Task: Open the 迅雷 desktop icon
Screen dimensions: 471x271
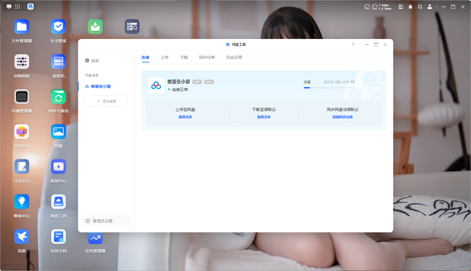Action: (x=22, y=237)
